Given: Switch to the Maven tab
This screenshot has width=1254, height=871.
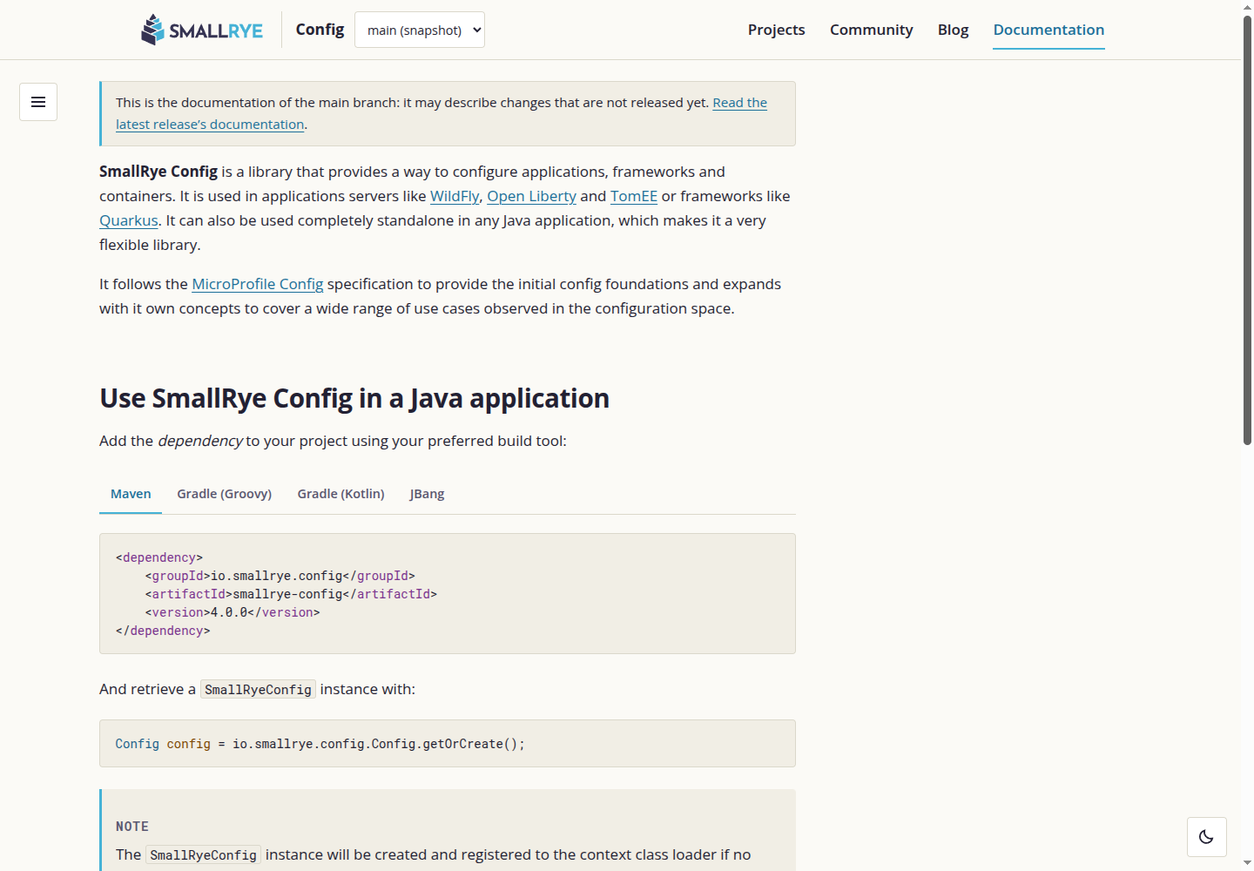Looking at the screenshot, I should pyautogui.click(x=131, y=494).
